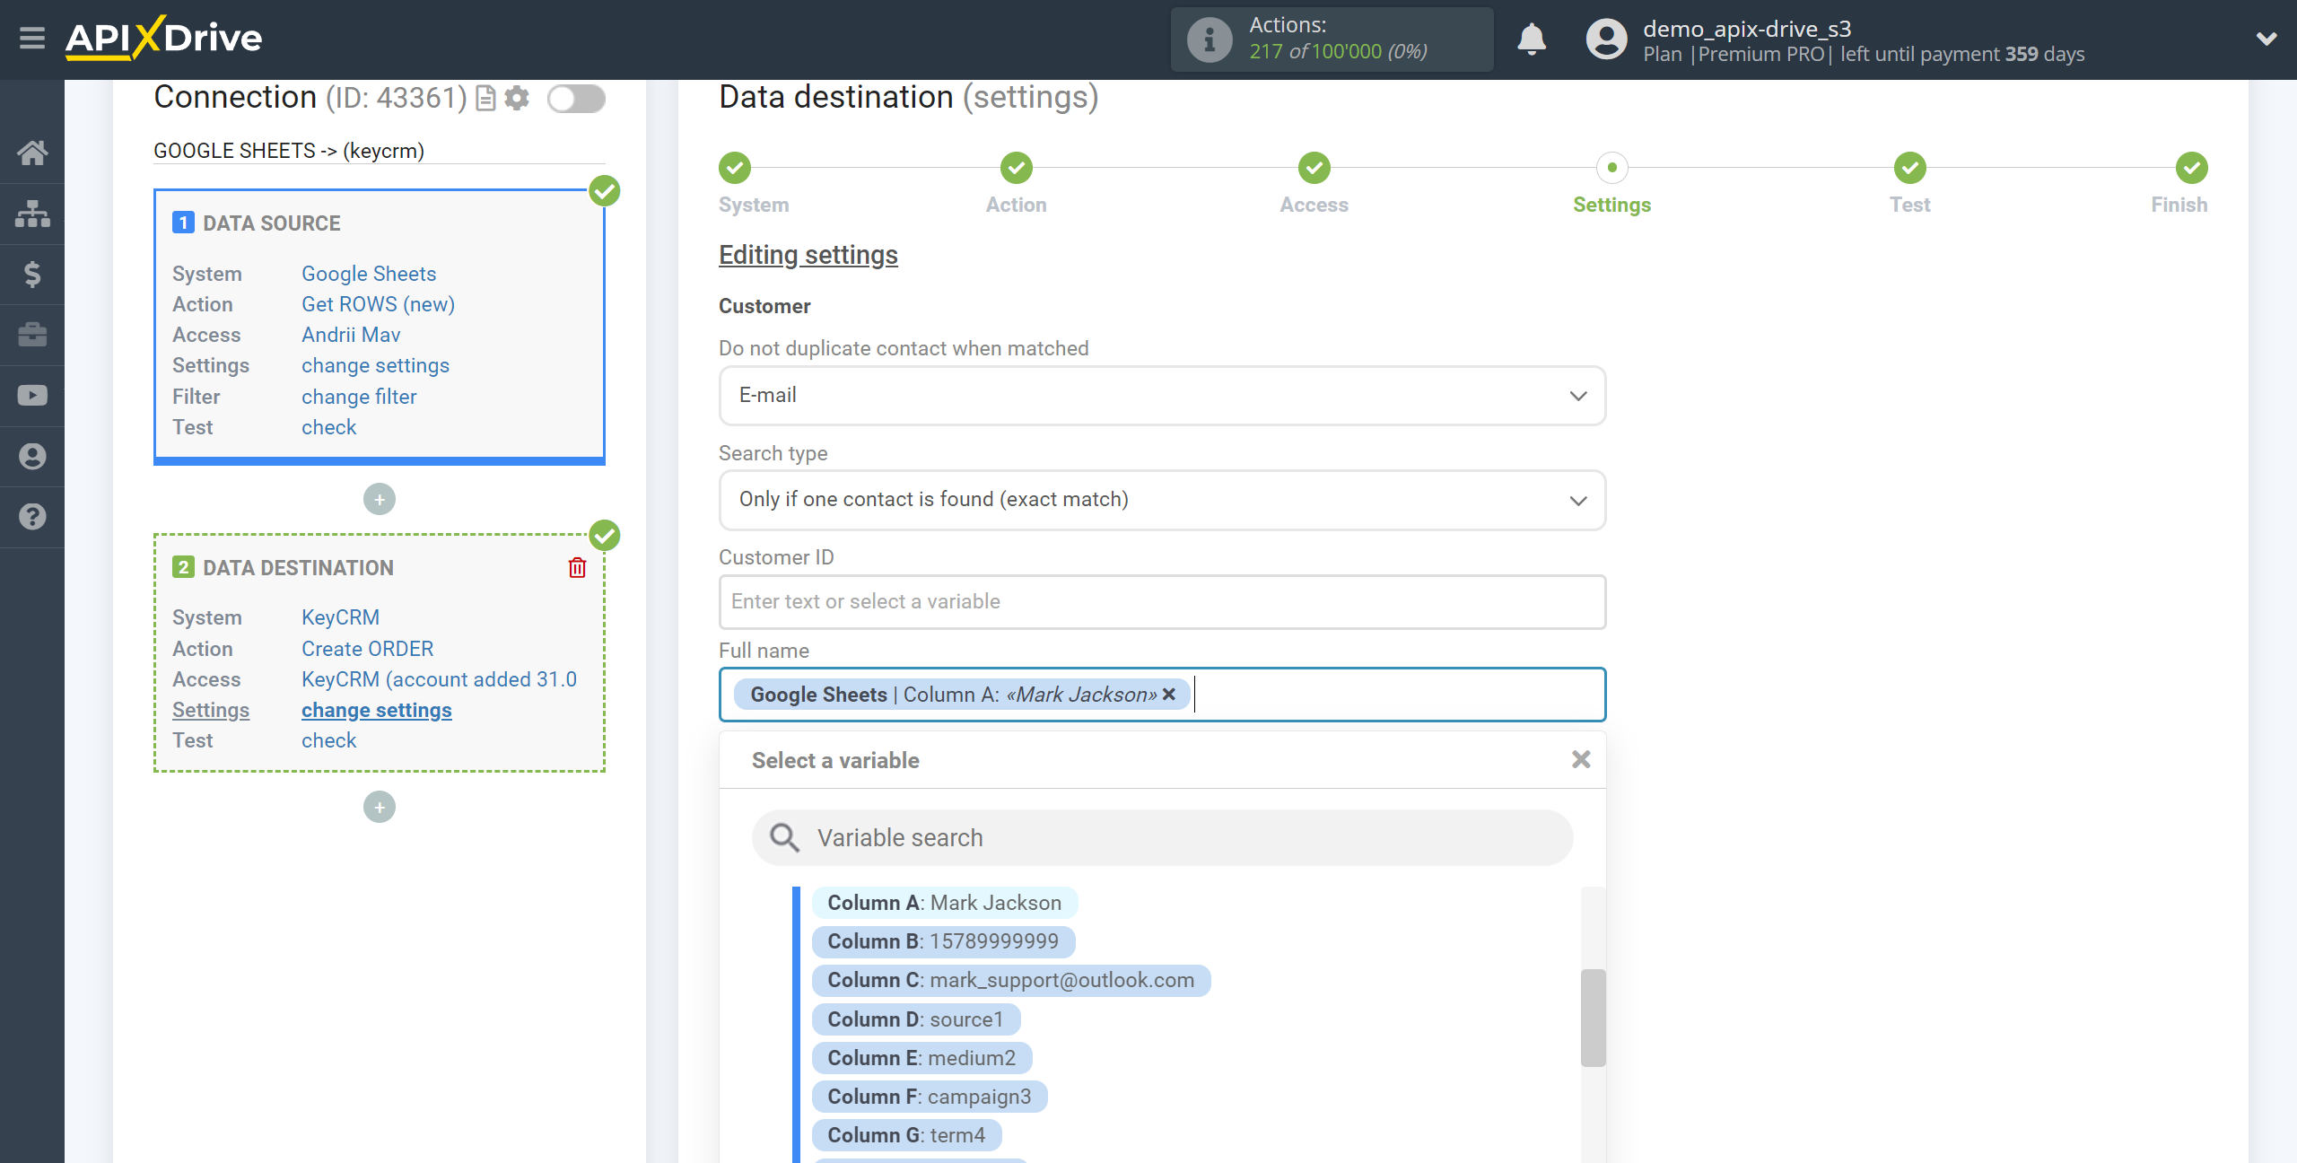Image resolution: width=2297 pixels, height=1163 pixels.
Task: Click the change filter link
Action: [x=359, y=397]
